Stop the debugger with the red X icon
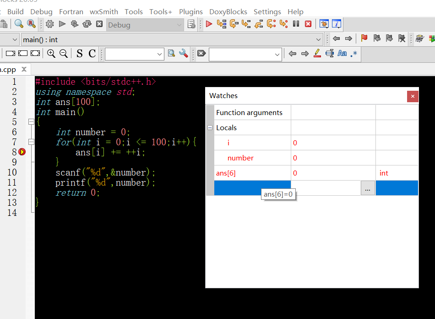Viewport: 435px width, 319px height. tap(308, 24)
